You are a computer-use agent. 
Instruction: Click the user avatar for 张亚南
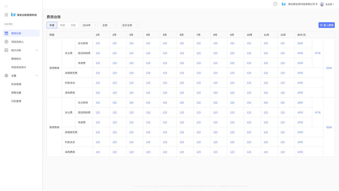[322, 4]
